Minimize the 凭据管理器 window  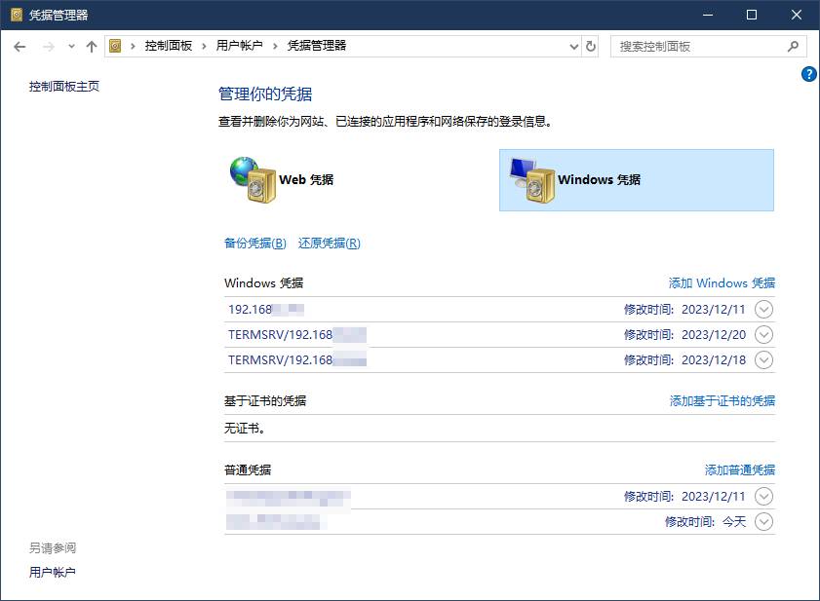pyautogui.click(x=708, y=15)
